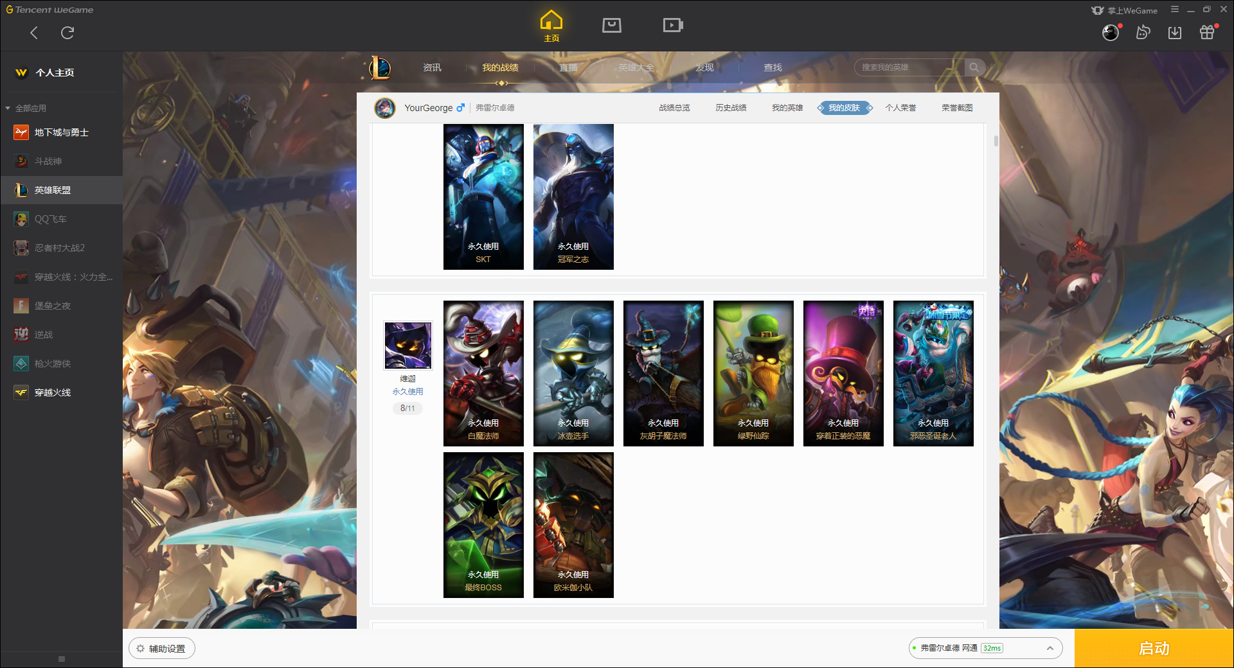Screen dimensions: 1234x668
Task: Open the SKT skin card
Action: (x=483, y=197)
